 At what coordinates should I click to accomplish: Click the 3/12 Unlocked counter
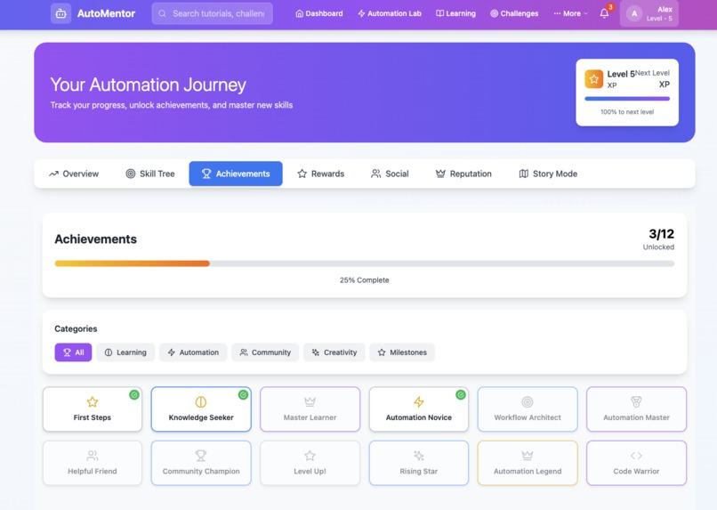(658, 239)
